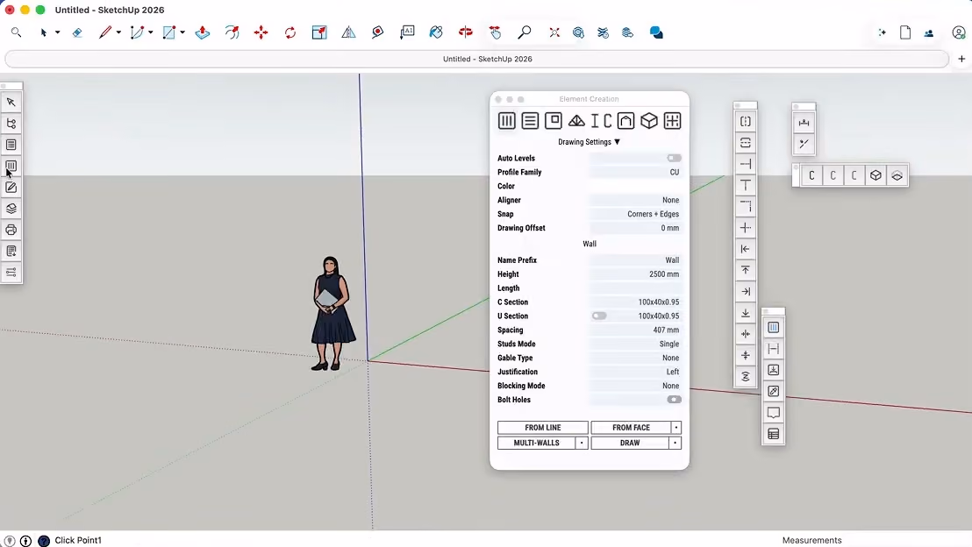Change Studs Mode value Single
The height and width of the screenshot is (547, 972).
click(x=635, y=344)
